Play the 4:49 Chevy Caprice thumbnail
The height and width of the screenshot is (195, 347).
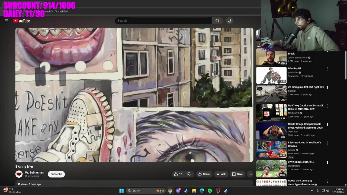[x=271, y=112]
